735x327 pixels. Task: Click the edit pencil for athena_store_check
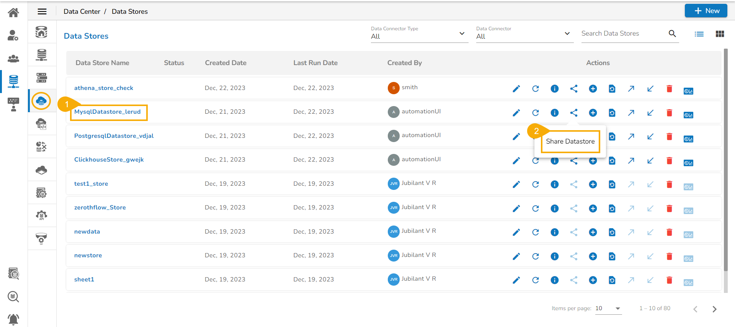(516, 89)
